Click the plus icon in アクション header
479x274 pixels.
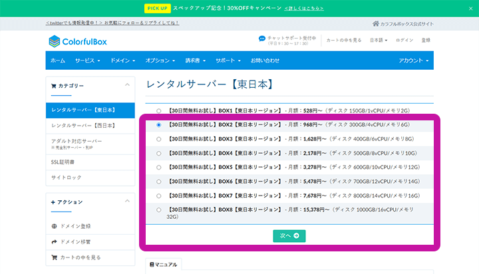[x=53, y=202]
